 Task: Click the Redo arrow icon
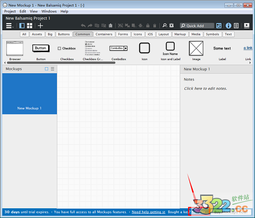(x=90, y=26)
